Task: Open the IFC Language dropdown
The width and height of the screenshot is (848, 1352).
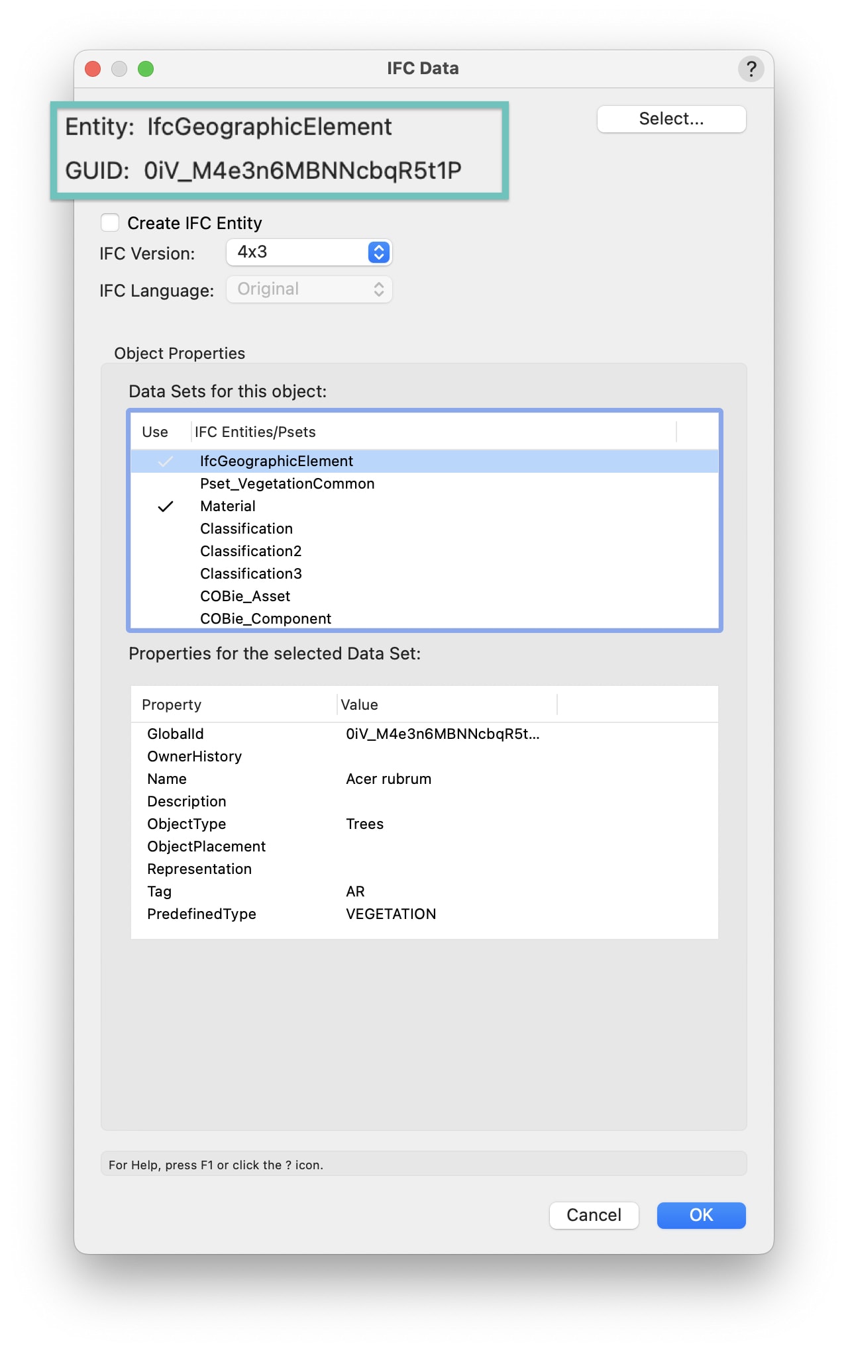Action: [309, 289]
